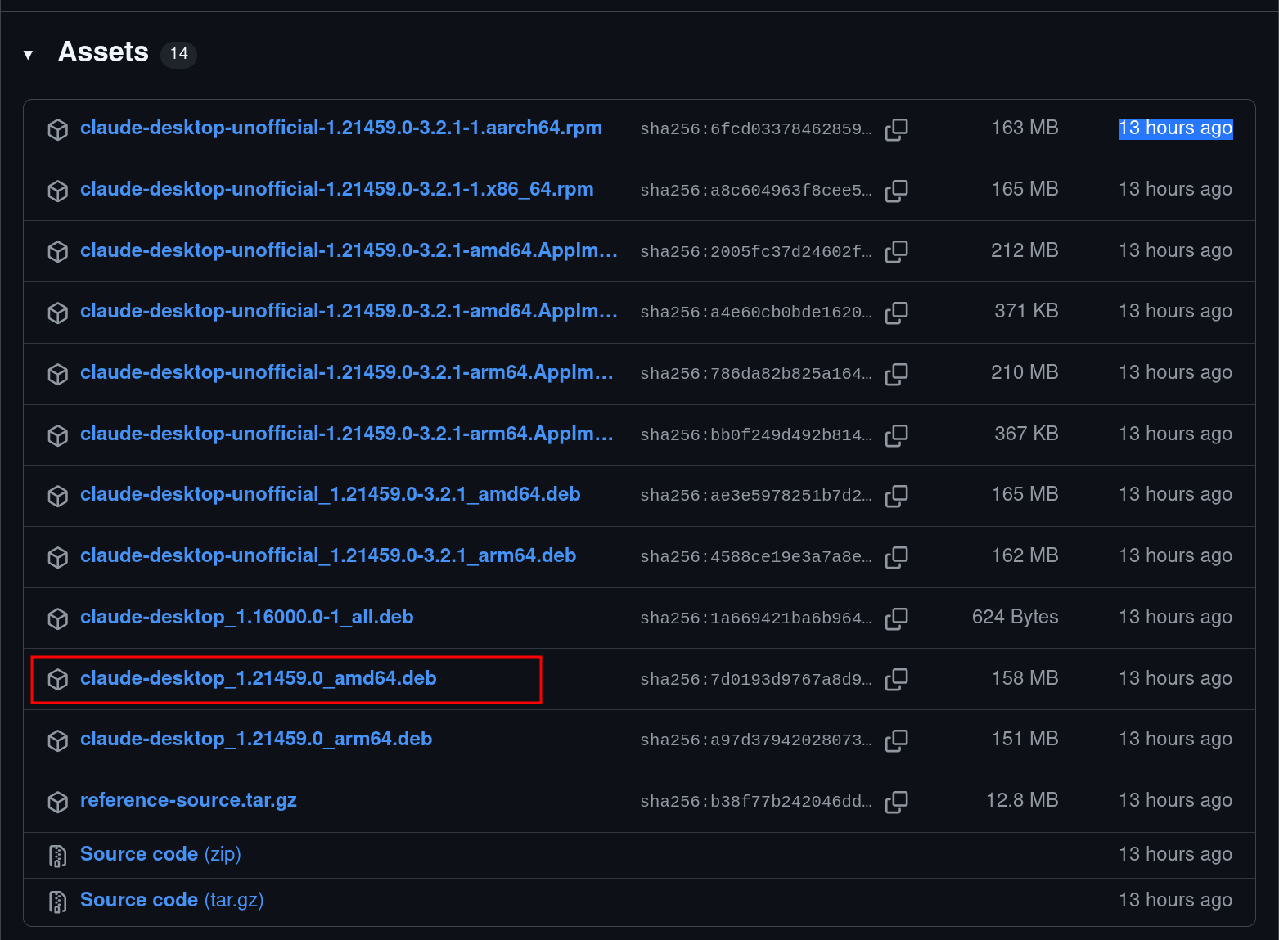The image size is (1279, 940).
Task: Download claude-desktop_1.21459.0_amd64.deb
Action: click(x=259, y=678)
